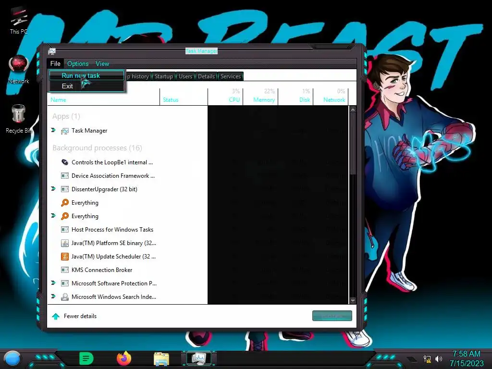
Task: Click the Fewer details arrow icon
Action: click(56, 316)
